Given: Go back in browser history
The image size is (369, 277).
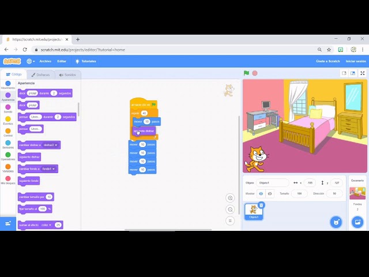Looking at the screenshot, I should coord(6,50).
